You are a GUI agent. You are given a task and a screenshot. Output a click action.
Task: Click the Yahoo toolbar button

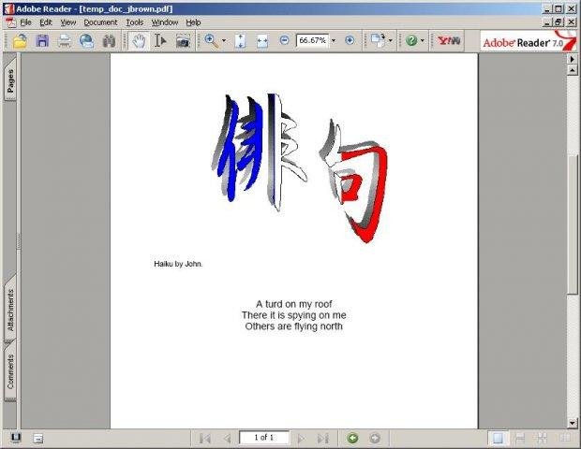coord(449,40)
